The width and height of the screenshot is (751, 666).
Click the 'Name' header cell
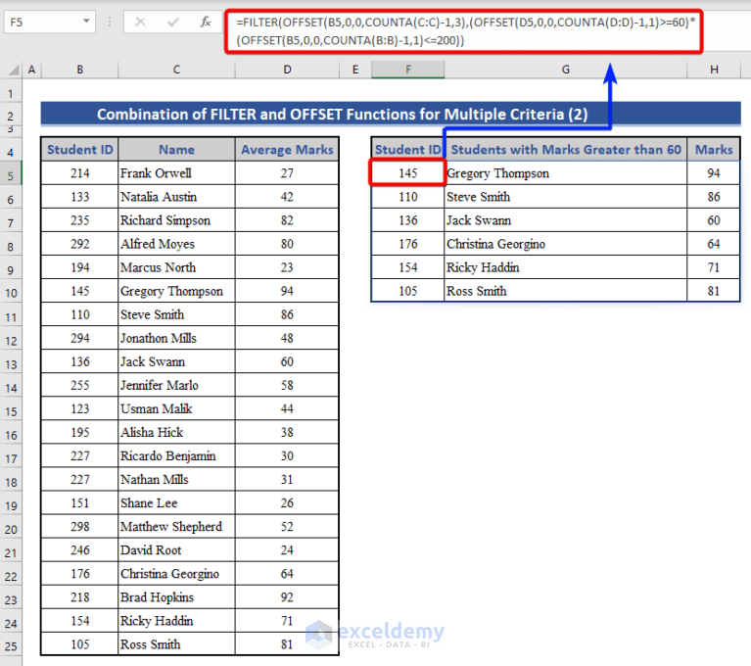point(176,150)
